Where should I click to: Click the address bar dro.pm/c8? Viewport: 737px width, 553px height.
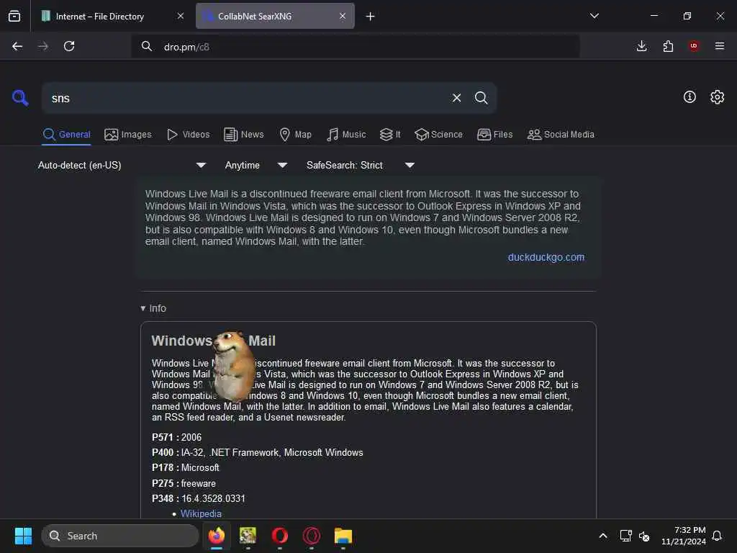355,47
